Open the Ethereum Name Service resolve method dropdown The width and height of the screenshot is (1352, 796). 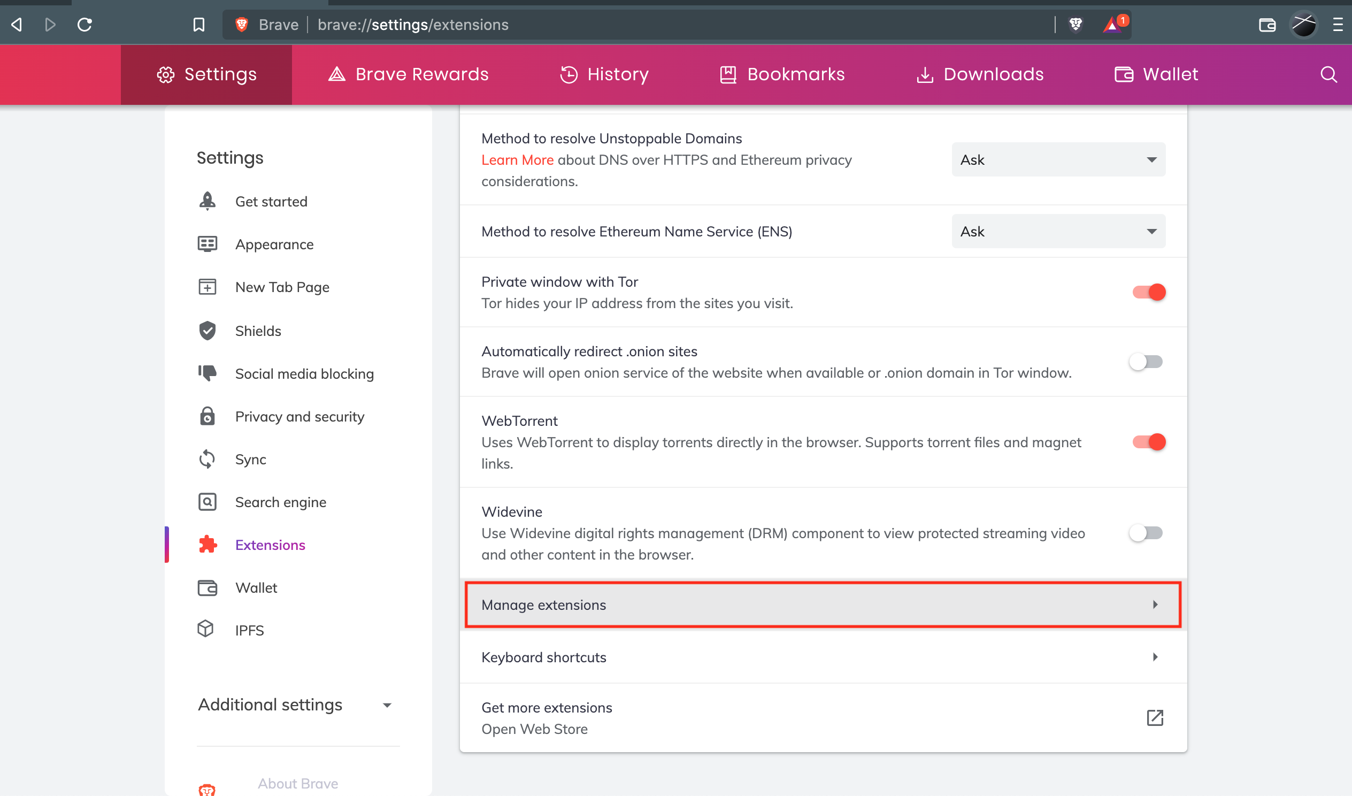tap(1058, 231)
